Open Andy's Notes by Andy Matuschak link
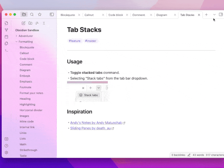 click(96, 123)
